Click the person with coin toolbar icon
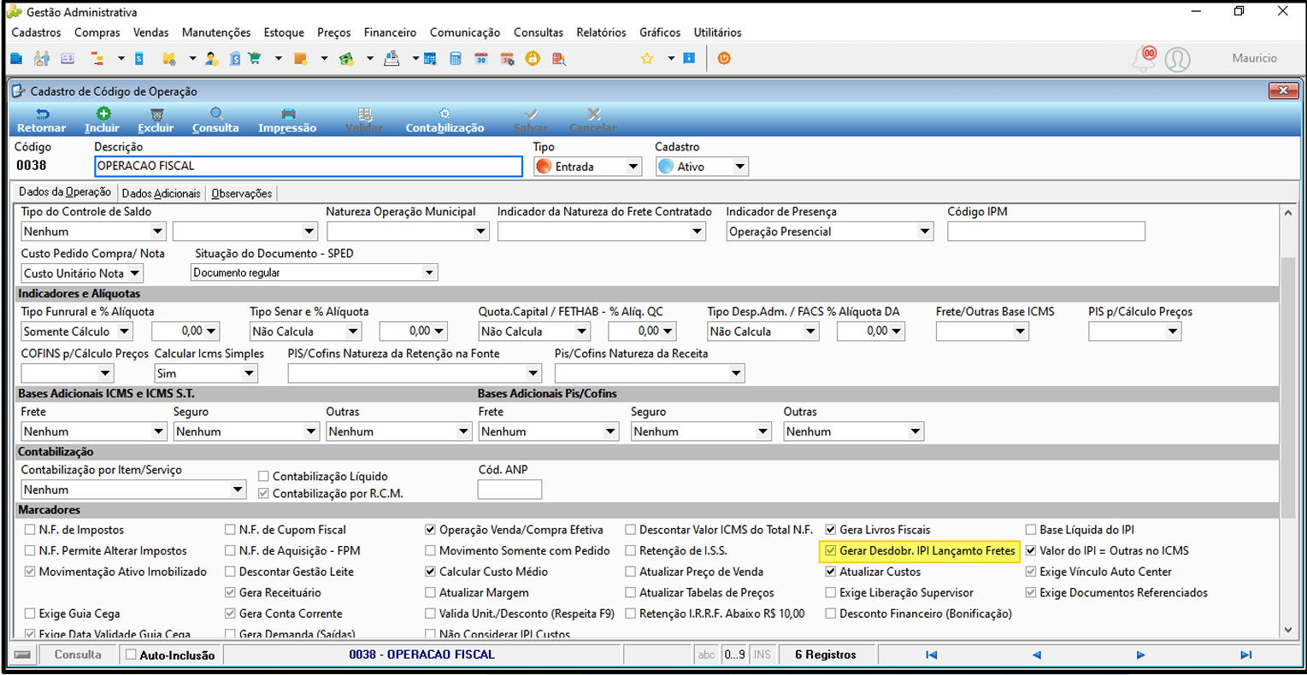 click(211, 59)
